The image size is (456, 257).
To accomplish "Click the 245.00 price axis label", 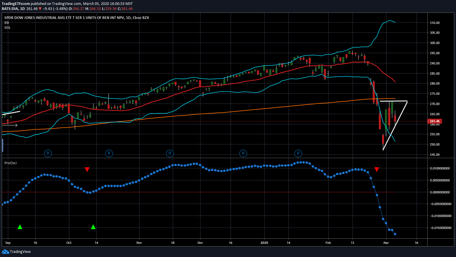I will point(435,155).
